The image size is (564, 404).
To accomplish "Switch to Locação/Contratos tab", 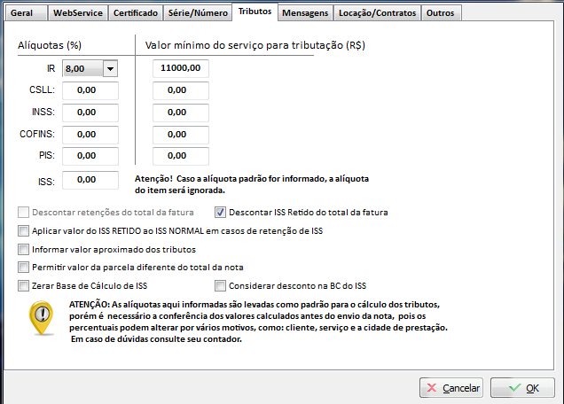I will click(376, 13).
